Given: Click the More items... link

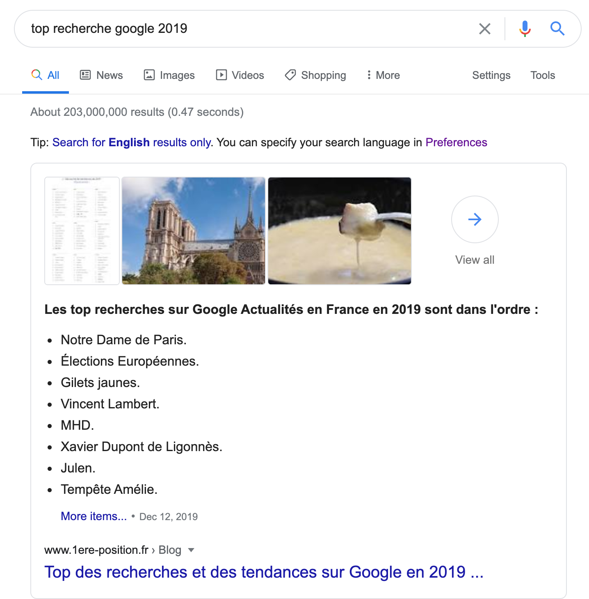Looking at the screenshot, I should click(x=94, y=516).
